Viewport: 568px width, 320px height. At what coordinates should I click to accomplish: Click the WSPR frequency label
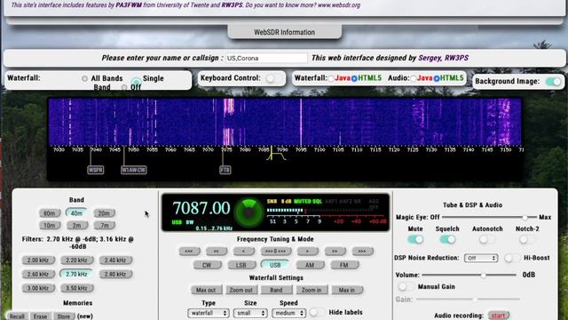point(95,170)
